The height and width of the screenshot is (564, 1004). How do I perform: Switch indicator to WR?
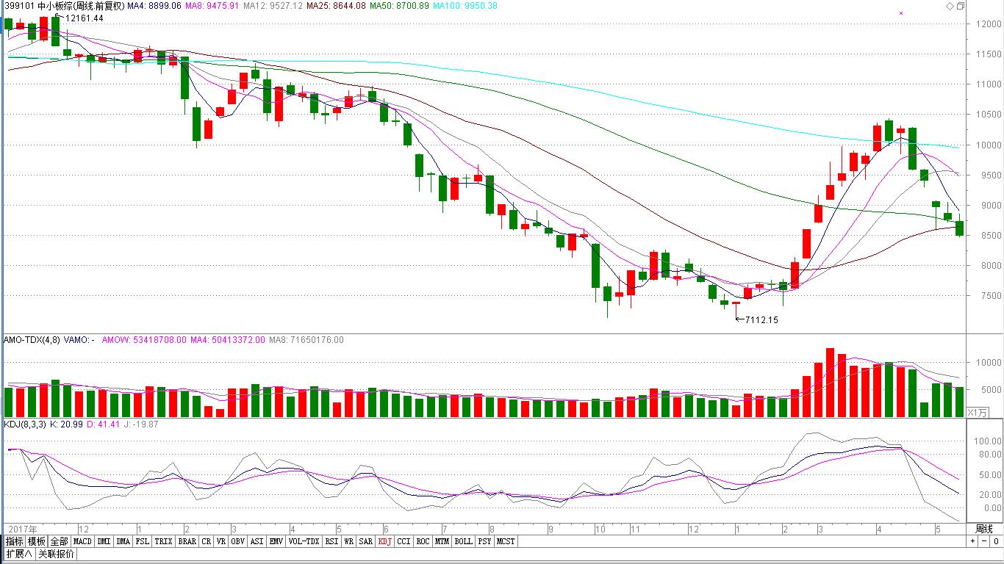click(349, 541)
